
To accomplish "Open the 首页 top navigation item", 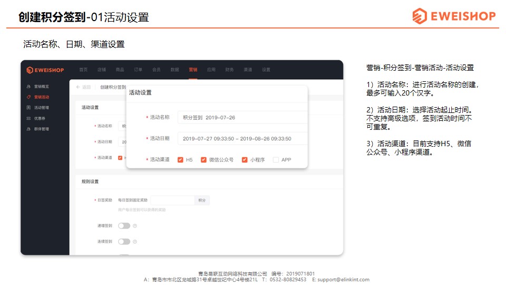I will [83, 70].
